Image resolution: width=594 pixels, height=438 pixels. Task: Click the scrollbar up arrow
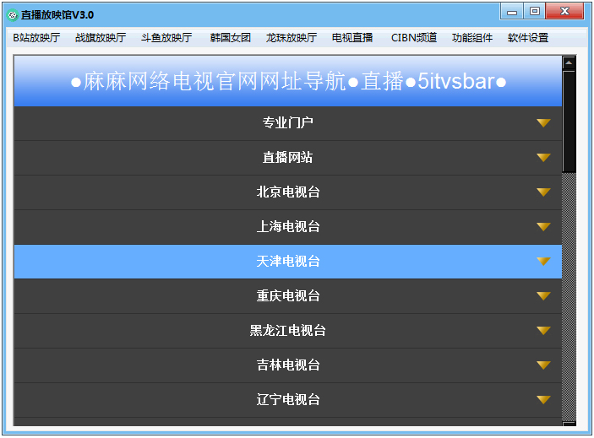[569, 62]
